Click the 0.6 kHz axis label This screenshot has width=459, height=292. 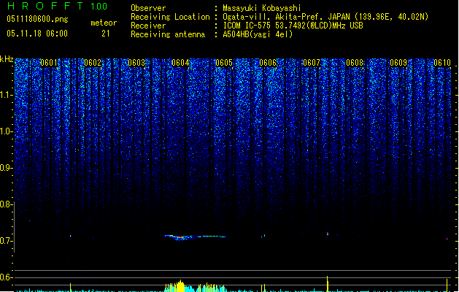click(6, 277)
